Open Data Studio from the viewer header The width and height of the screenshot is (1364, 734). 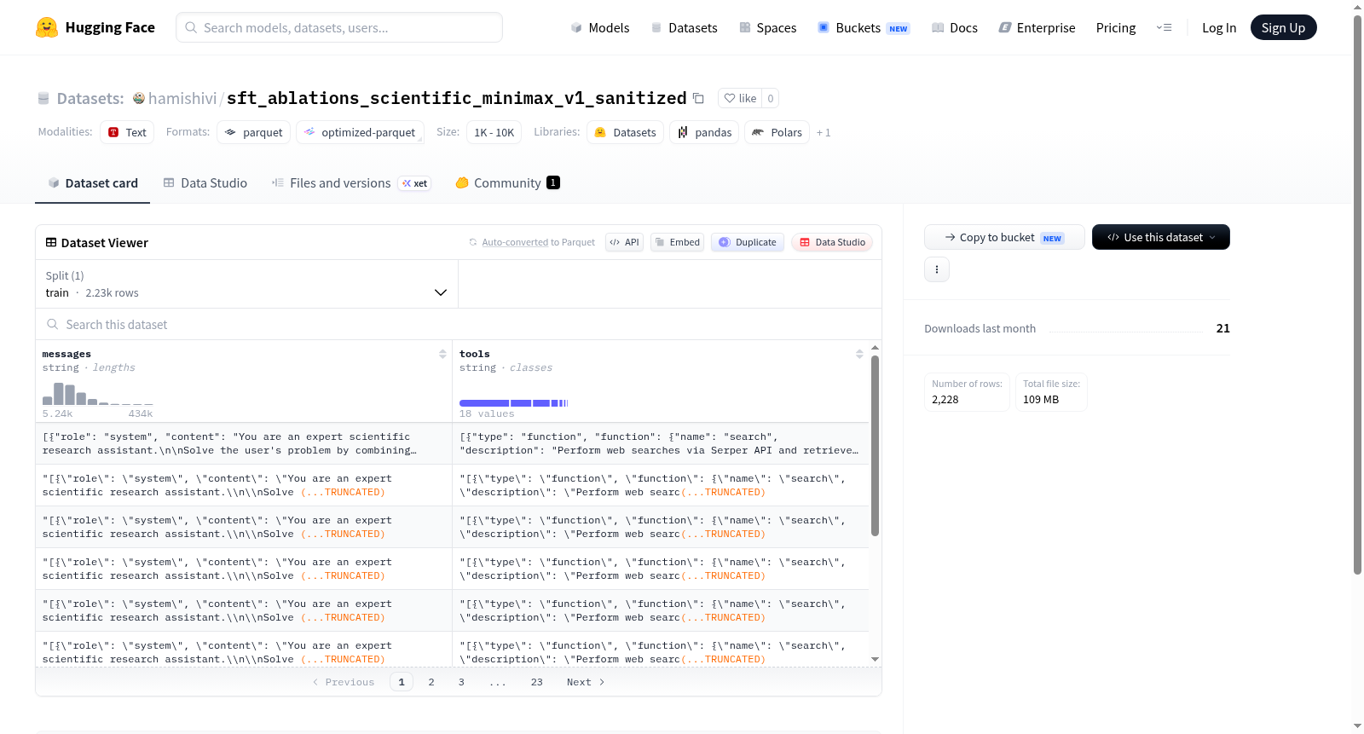tap(832, 242)
